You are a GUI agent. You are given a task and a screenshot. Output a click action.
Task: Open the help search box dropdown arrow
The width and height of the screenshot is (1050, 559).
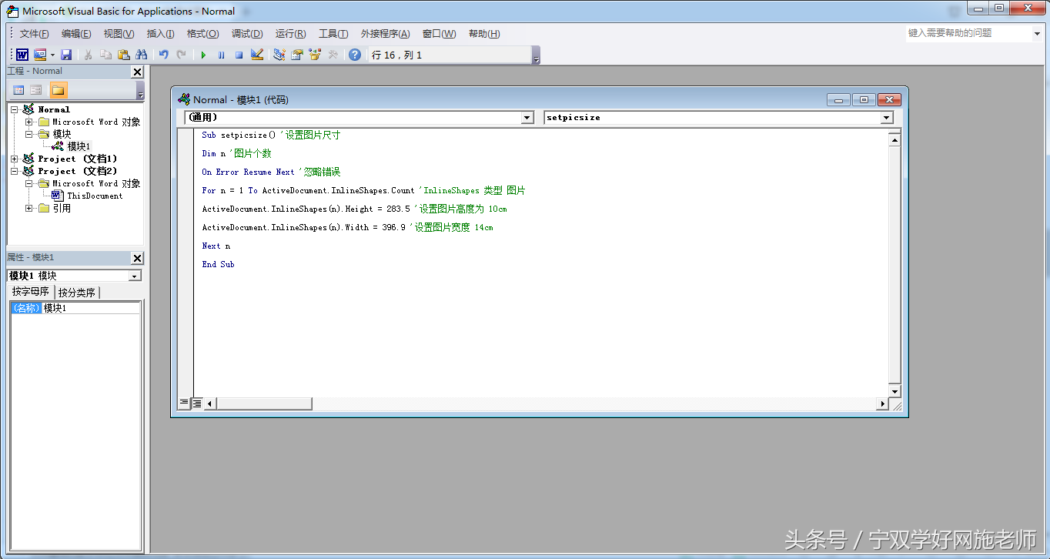click(x=1036, y=34)
